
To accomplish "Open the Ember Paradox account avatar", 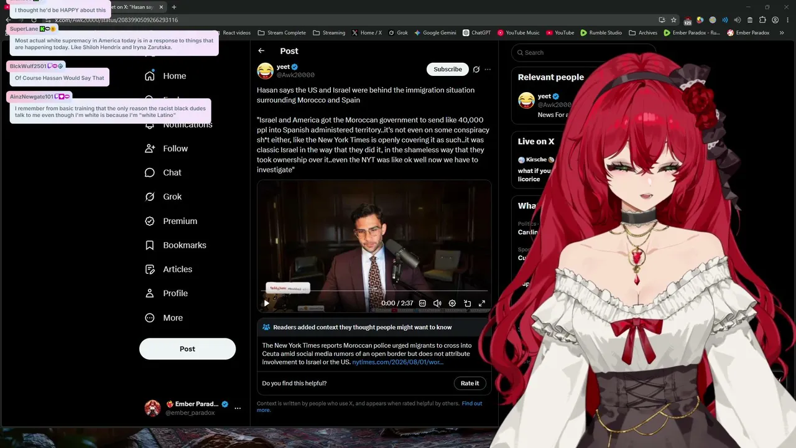I will pos(152,408).
